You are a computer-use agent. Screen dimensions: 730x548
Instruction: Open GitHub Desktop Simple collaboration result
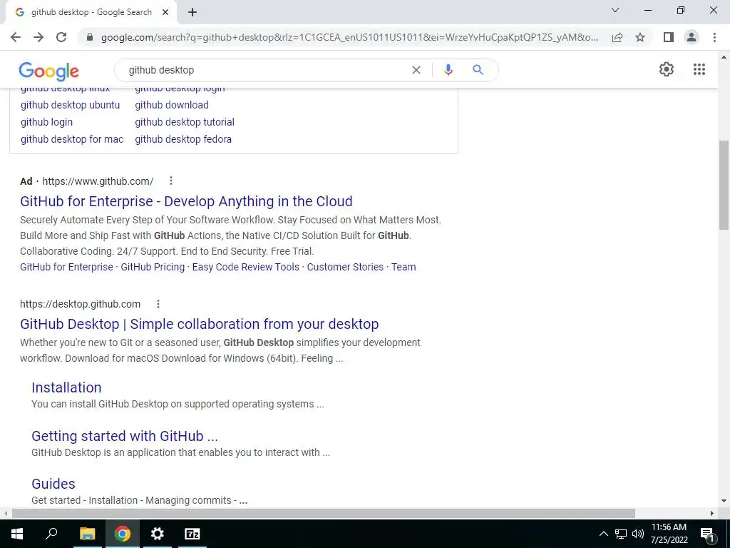click(200, 324)
